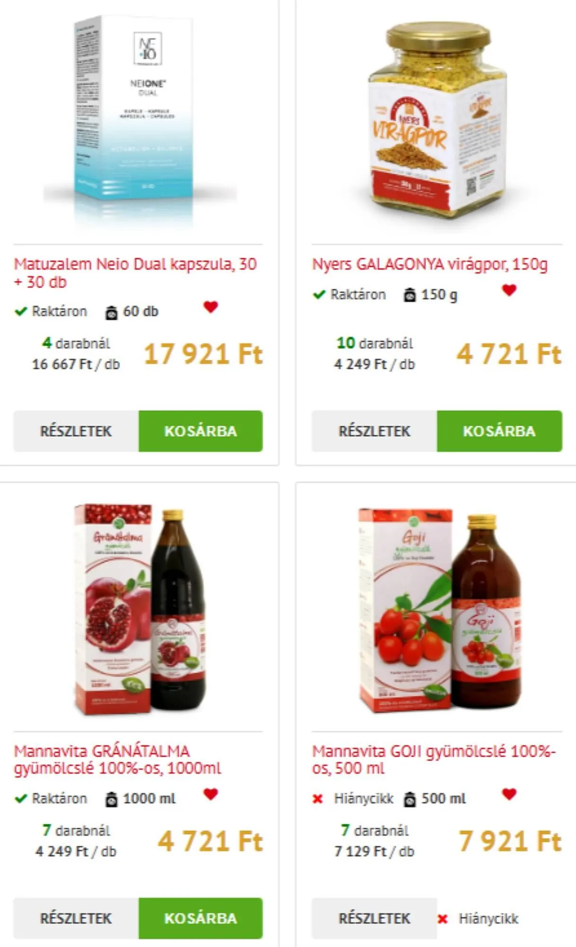Tap the heart icon on GOJI gyümölcslé
This screenshot has height=947, width=576.
click(x=509, y=794)
